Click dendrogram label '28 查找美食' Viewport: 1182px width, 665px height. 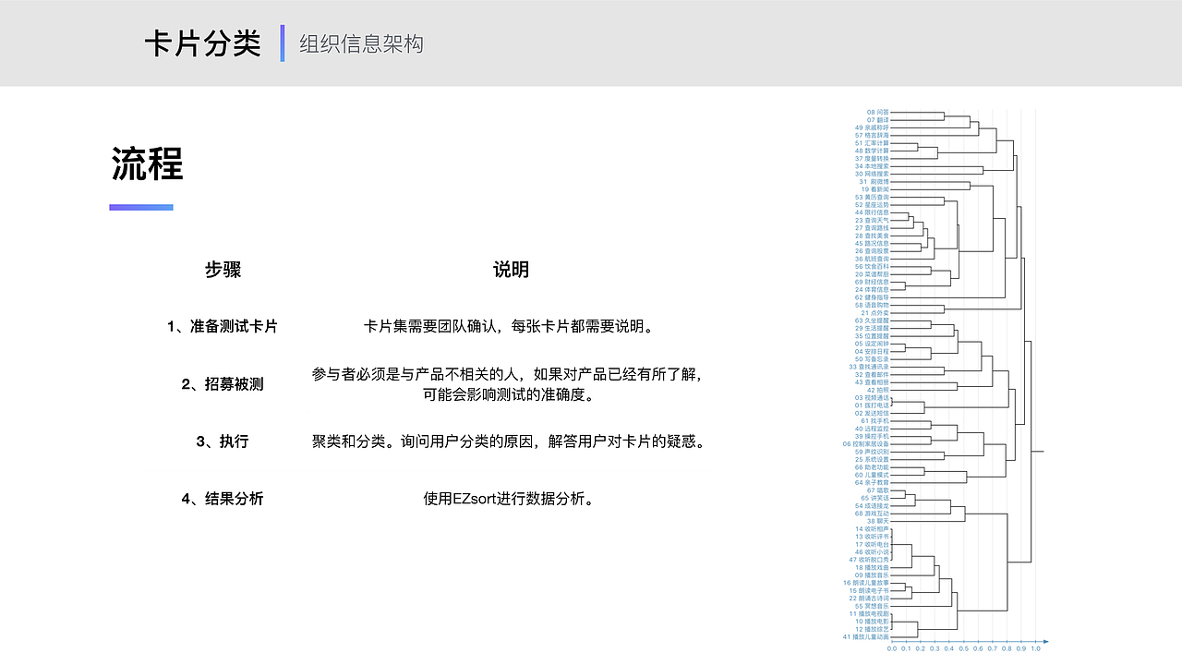(x=873, y=236)
